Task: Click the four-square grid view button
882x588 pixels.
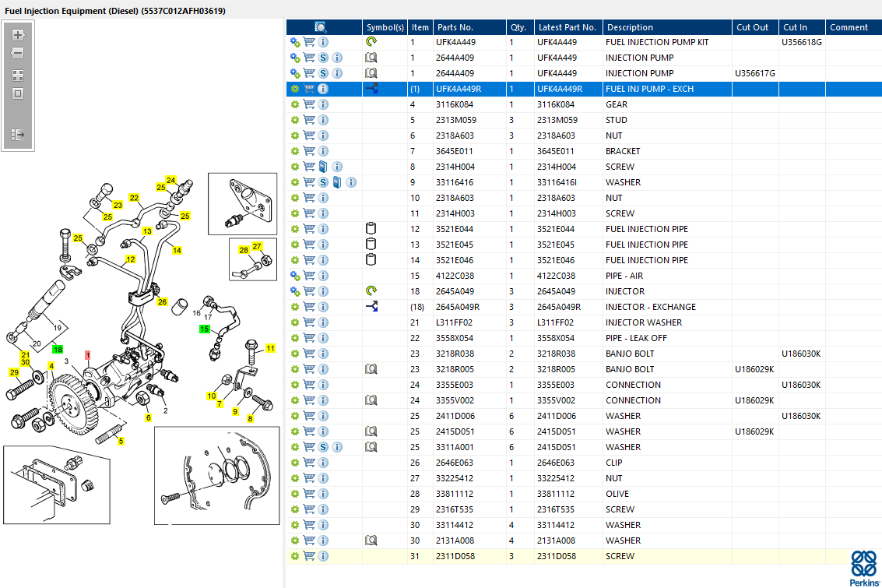Action: pos(18,76)
